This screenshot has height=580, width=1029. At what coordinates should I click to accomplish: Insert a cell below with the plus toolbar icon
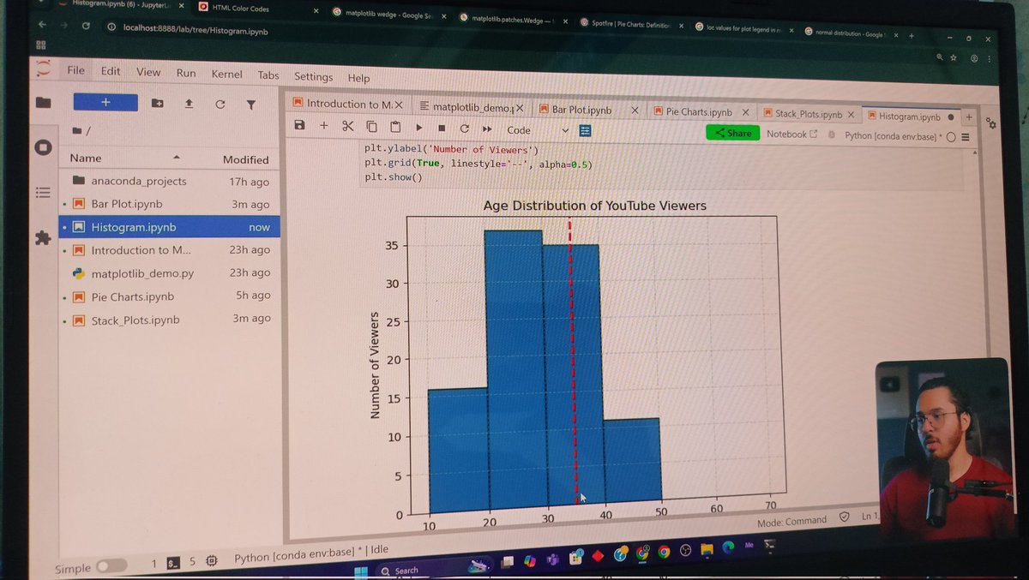point(324,126)
